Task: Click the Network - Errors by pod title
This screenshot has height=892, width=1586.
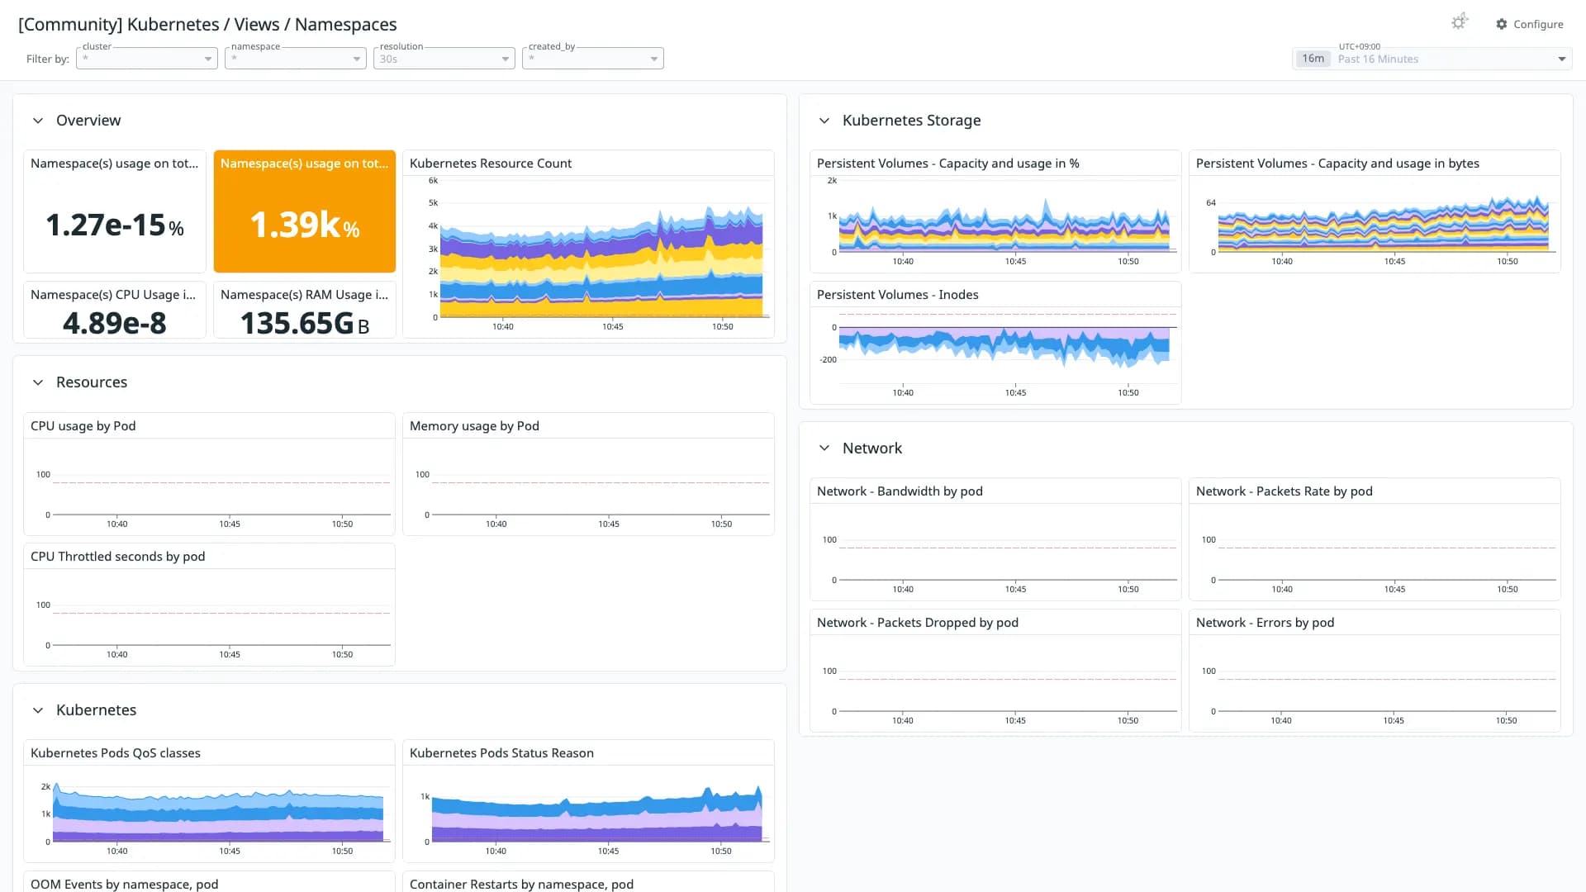Action: tap(1265, 623)
